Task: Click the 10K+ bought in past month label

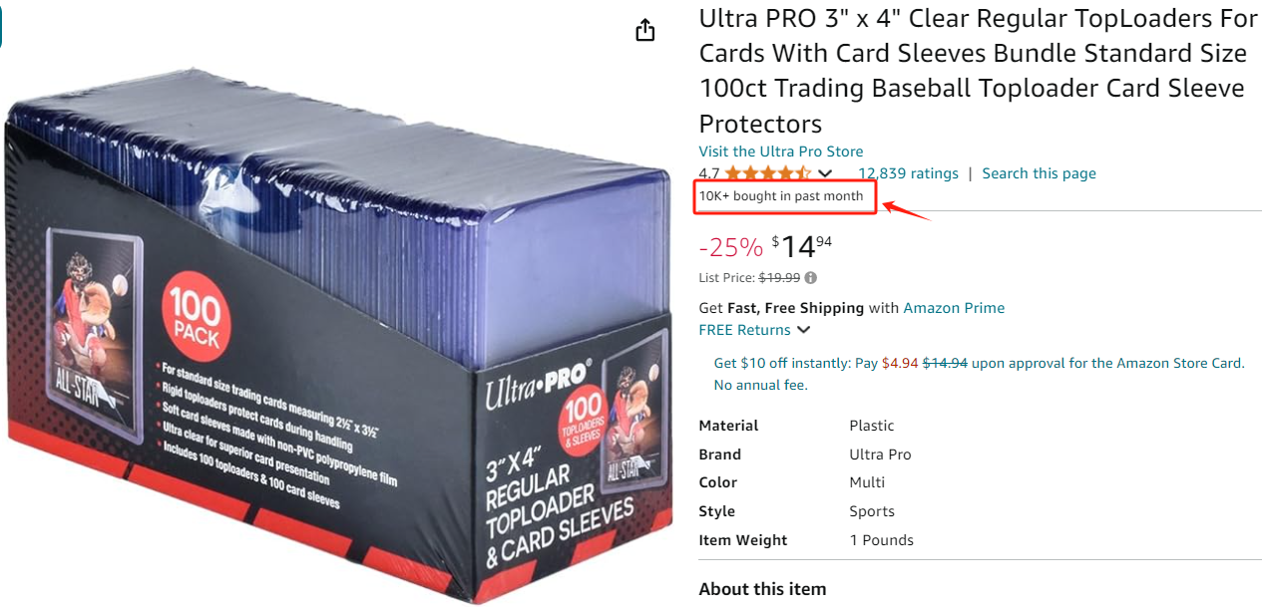Action: pyautogui.click(x=781, y=196)
